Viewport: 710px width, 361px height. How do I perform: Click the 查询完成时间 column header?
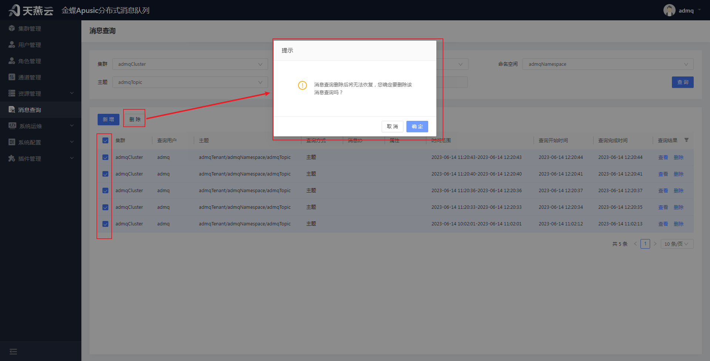coord(613,140)
